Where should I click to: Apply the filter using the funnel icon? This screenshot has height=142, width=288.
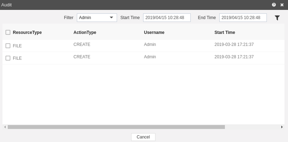pos(277,18)
